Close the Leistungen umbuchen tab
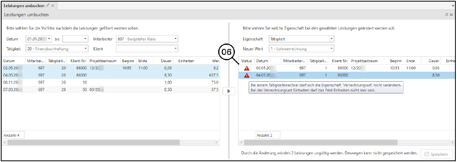The image size is (457, 162). 53,6
